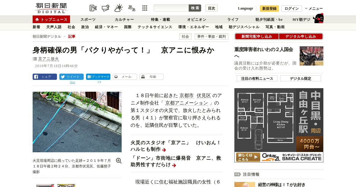Go to トップニュース tab

click(51, 19)
